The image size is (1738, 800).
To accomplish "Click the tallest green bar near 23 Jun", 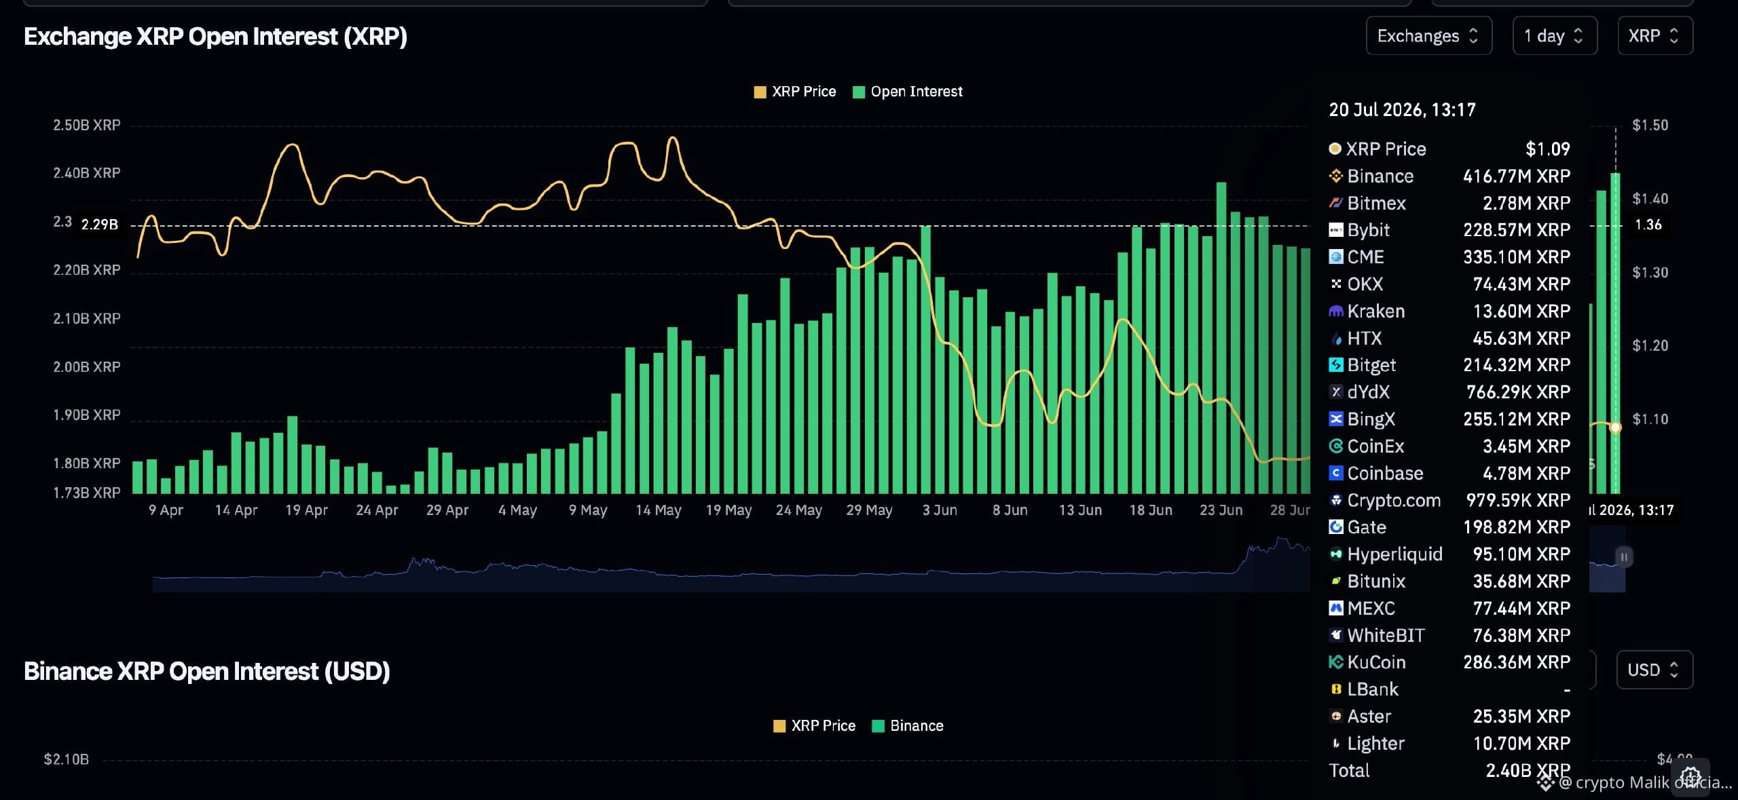I will pyautogui.click(x=1221, y=338).
